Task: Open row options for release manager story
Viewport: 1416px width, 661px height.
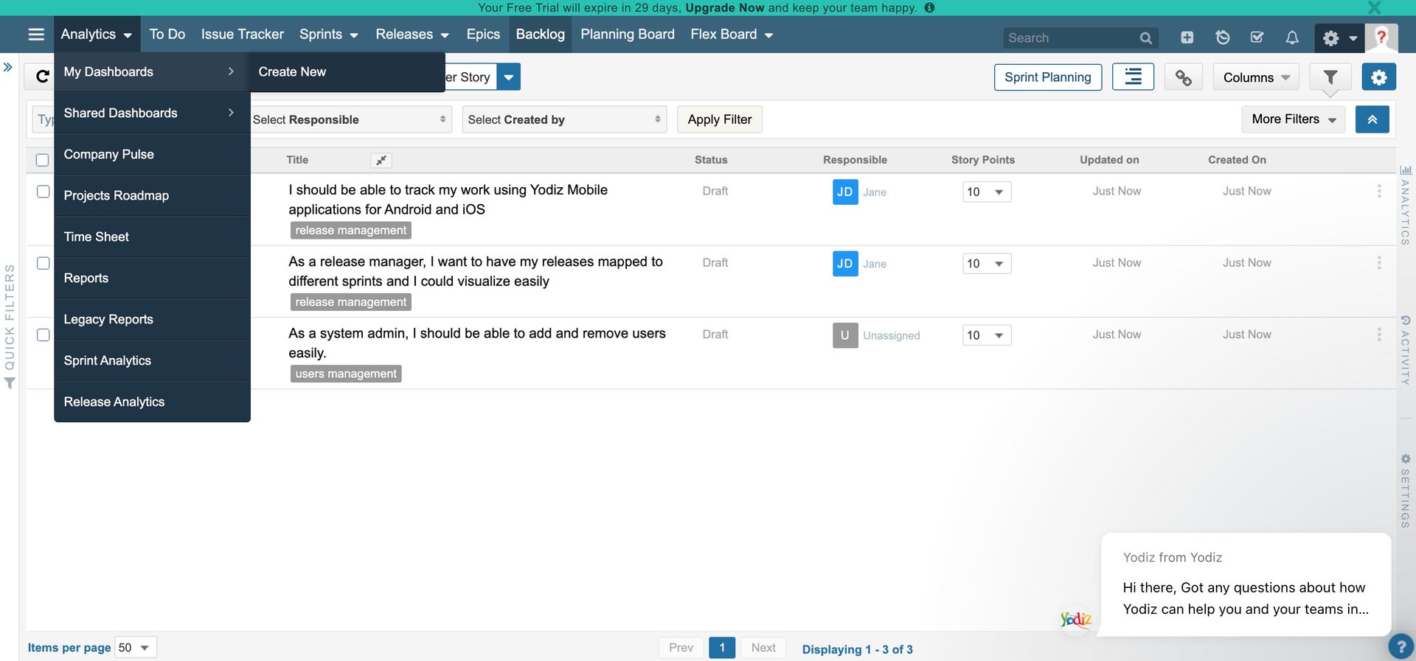Action: [1378, 263]
